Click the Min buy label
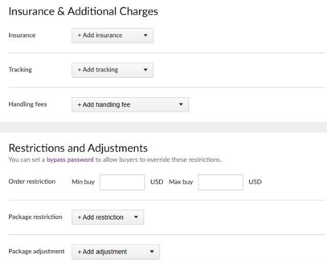Image resolution: width=327 pixels, height=263 pixels. 83,182
